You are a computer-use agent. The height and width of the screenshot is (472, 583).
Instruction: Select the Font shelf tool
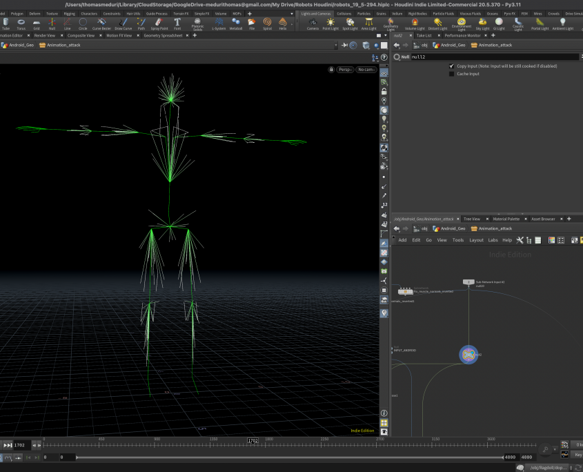pyautogui.click(x=177, y=23)
